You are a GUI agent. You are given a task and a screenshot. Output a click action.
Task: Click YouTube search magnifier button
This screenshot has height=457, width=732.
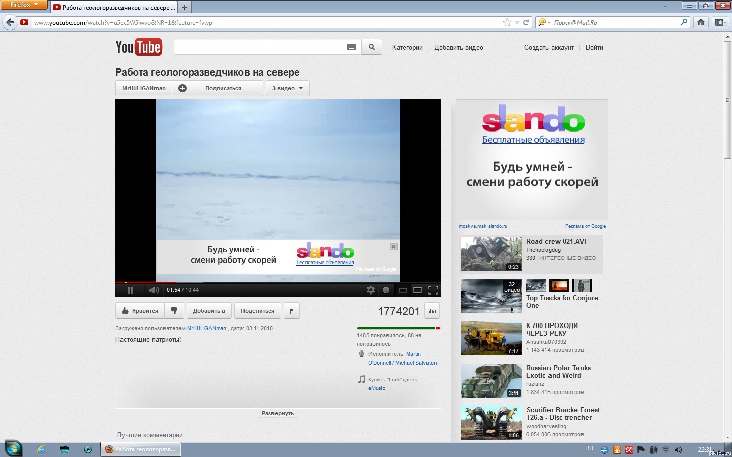click(372, 47)
